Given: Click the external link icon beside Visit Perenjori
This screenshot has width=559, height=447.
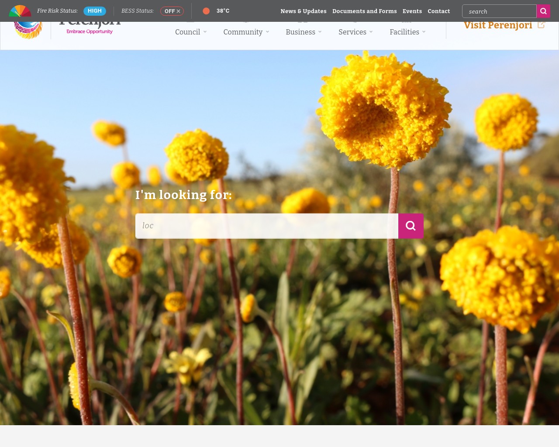Looking at the screenshot, I should 541,25.
